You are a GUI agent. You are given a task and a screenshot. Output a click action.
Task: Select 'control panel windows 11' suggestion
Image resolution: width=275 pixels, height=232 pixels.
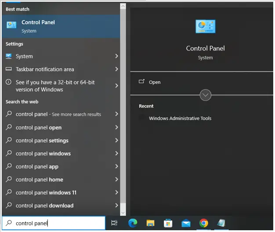[61, 192]
